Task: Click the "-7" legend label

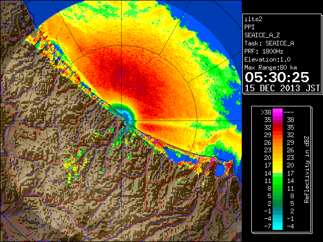Action: coord(267,226)
